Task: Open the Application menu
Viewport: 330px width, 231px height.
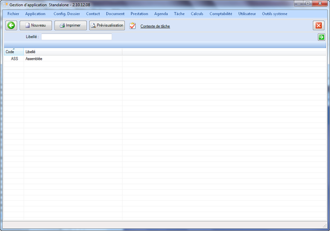Action: [x=35, y=14]
